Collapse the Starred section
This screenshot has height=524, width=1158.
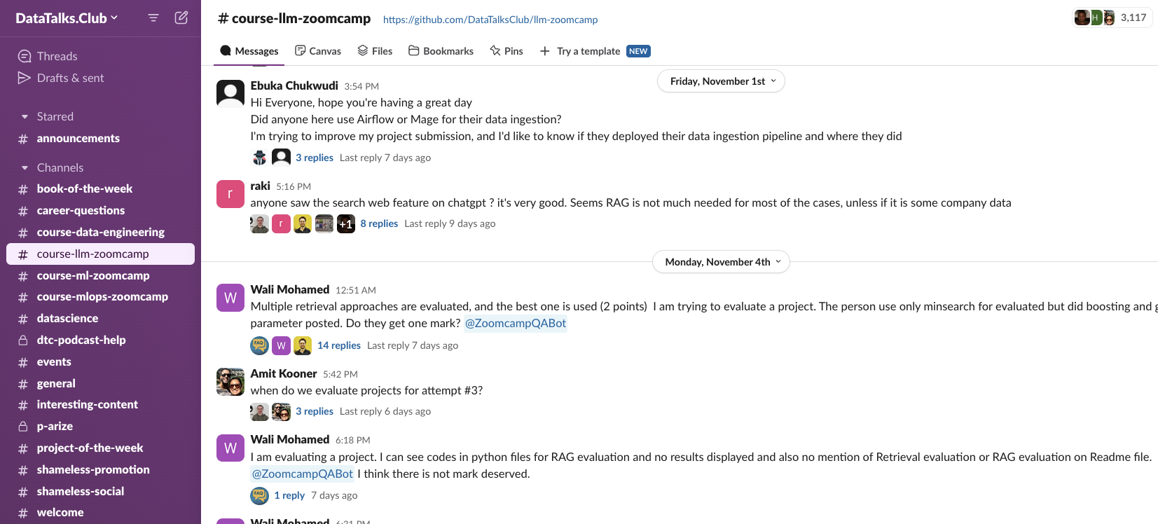pos(26,116)
